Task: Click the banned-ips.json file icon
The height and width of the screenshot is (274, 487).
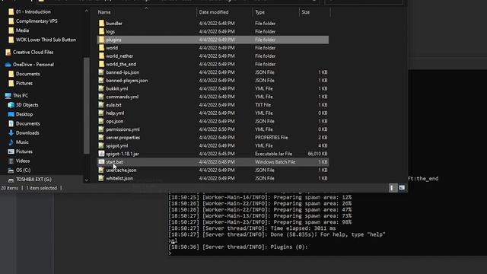Action: (101, 72)
